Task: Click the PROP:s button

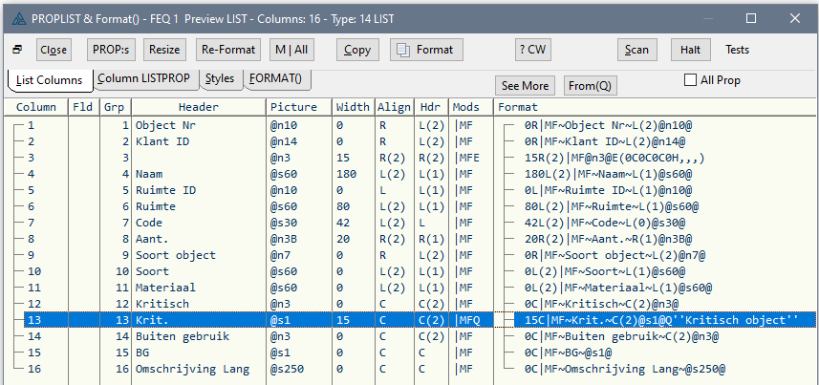Action: 111,50
